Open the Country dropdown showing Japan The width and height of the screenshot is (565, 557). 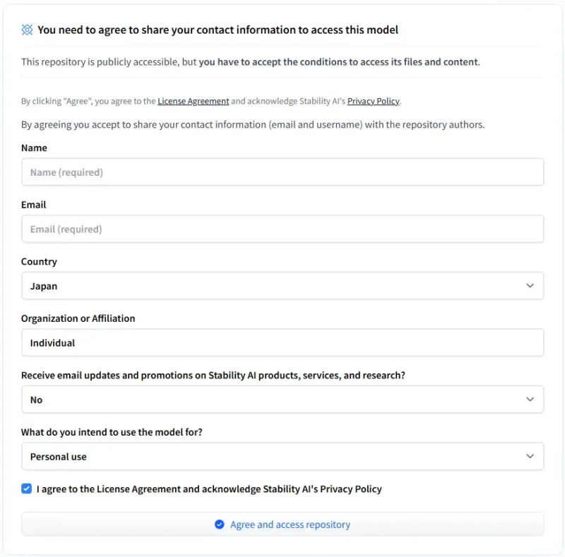[x=282, y=286]
